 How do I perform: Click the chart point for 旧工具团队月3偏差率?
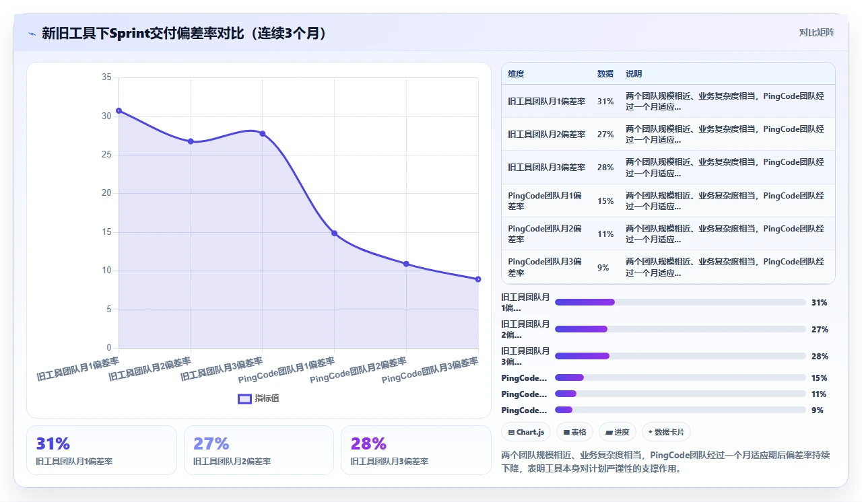263,133
